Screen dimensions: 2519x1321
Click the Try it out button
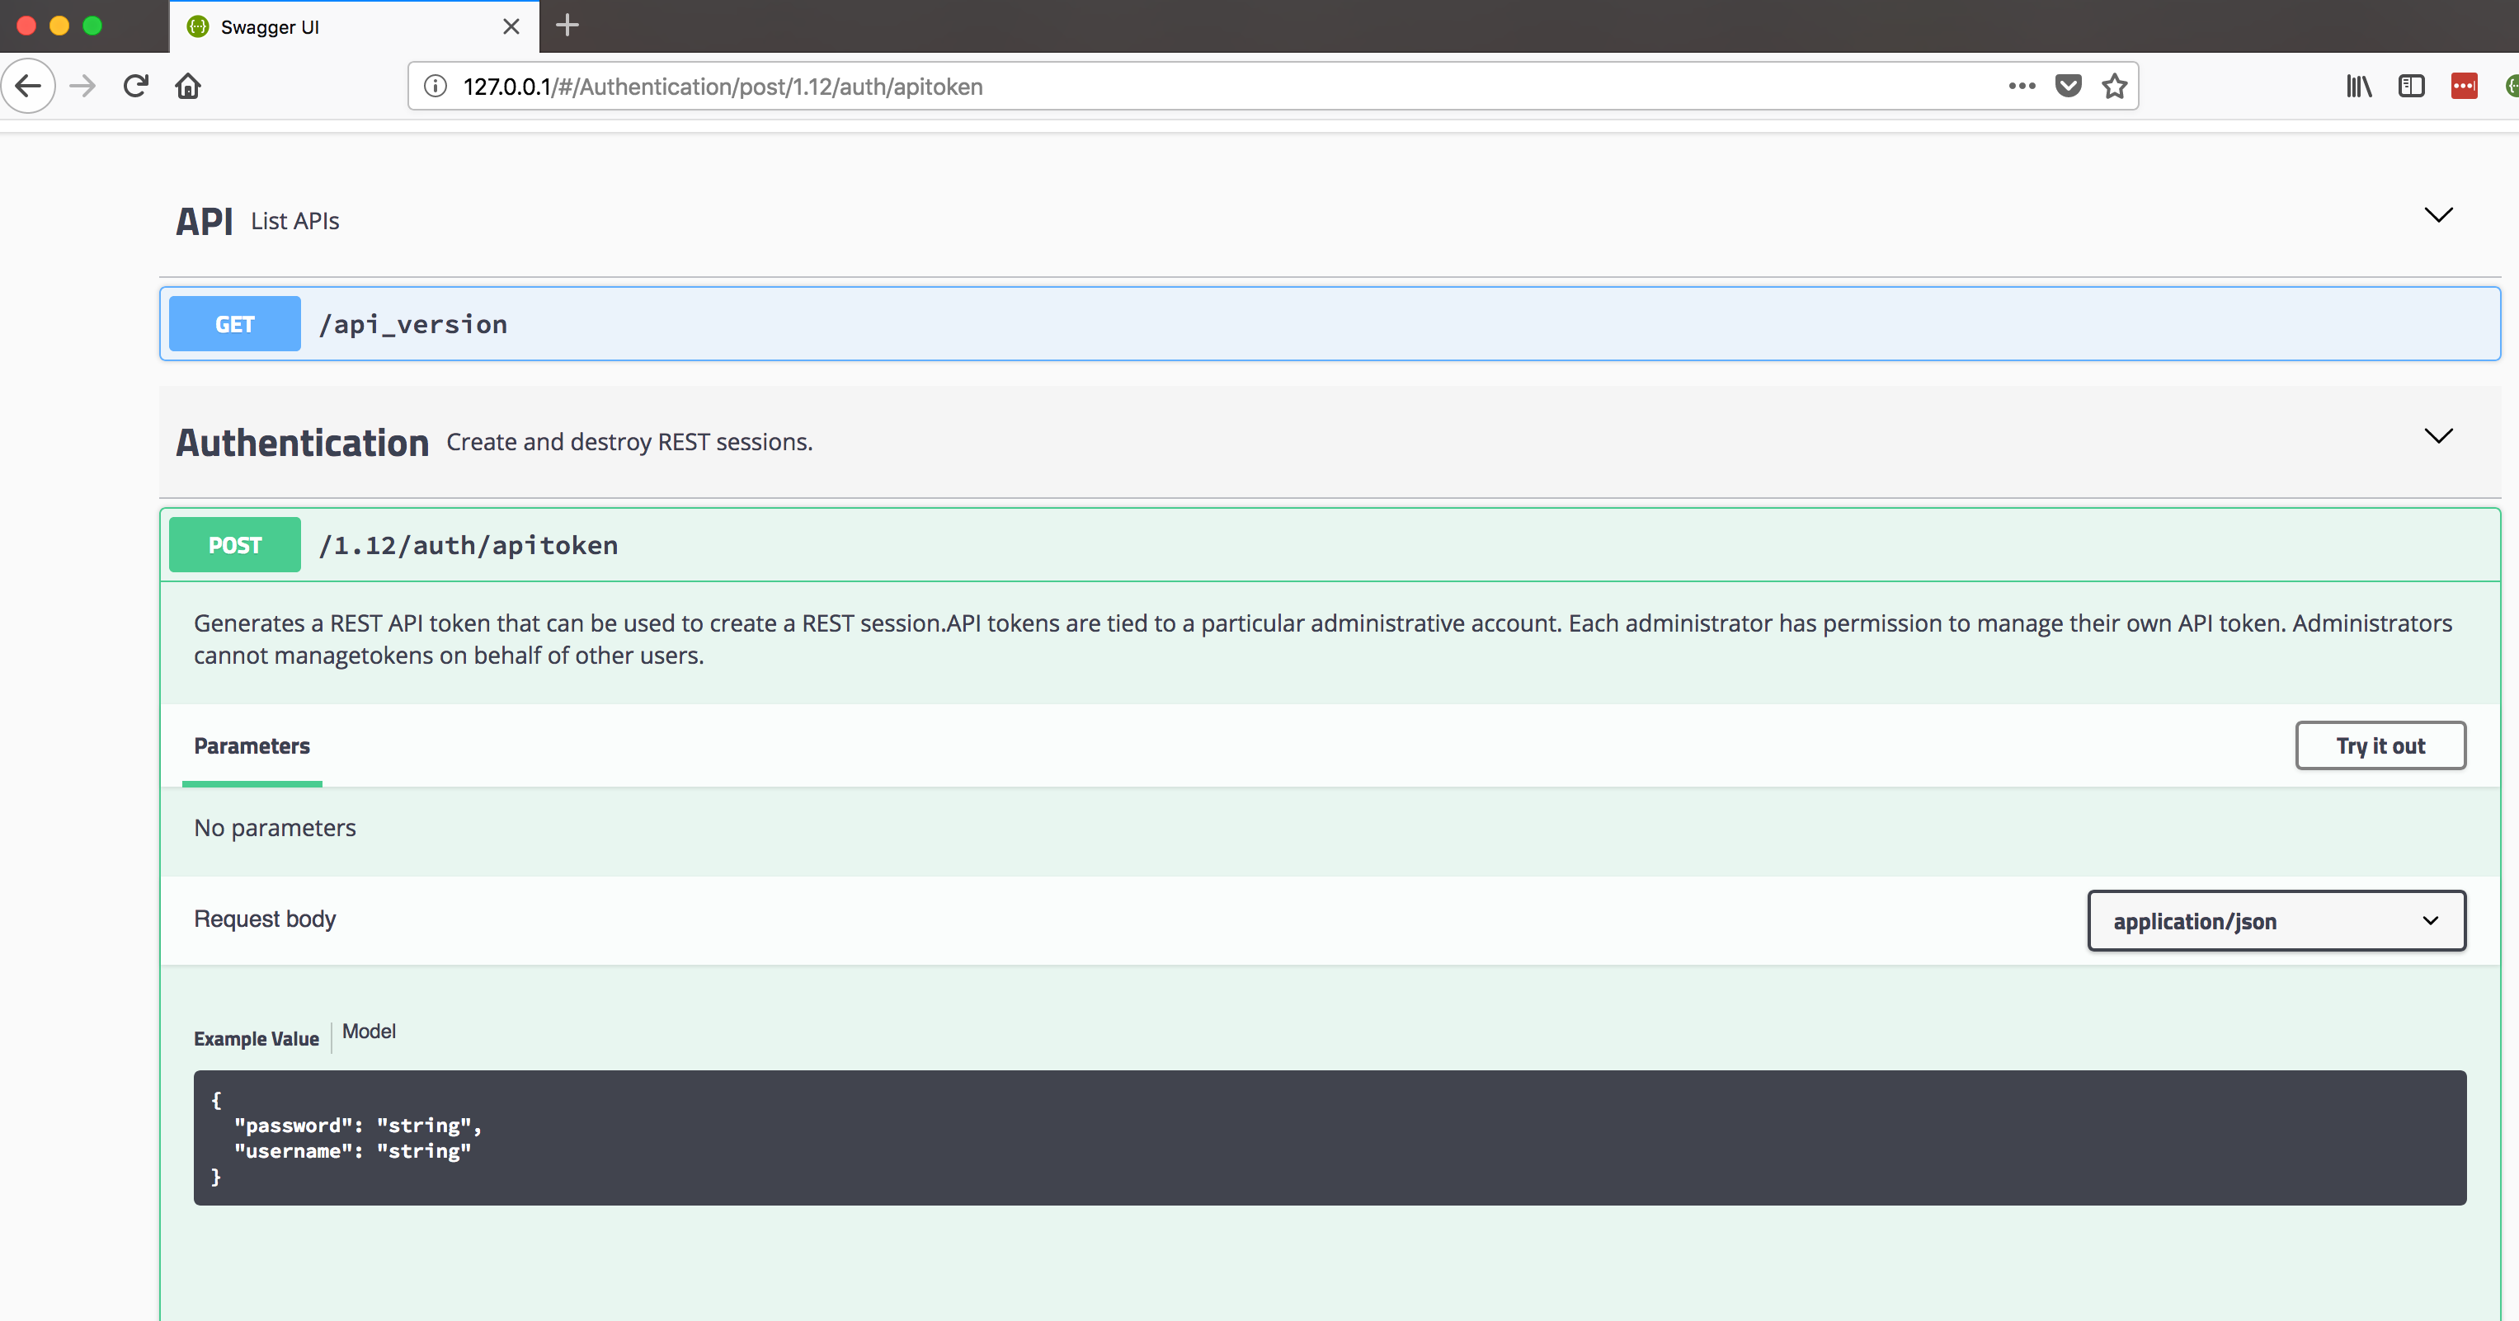pyautogui.click(x=2379, y=746)
